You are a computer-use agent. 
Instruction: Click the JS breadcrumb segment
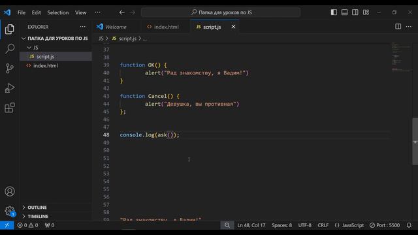tap(101, 39)
